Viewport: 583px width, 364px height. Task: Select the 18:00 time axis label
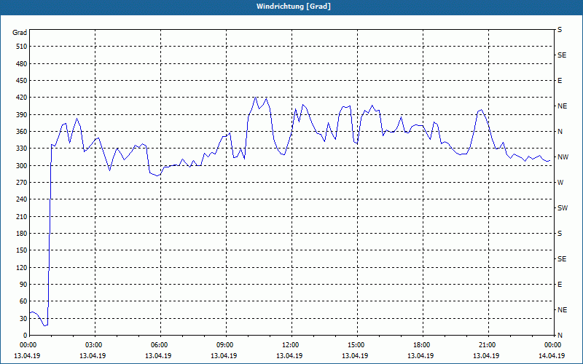point(421,345)
